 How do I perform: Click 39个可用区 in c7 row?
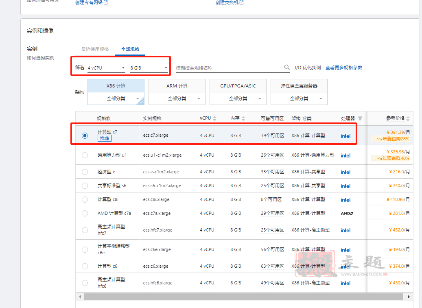272,135
